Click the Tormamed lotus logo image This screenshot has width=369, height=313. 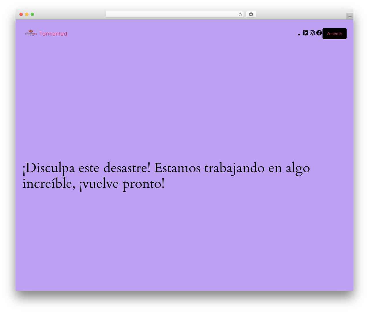pyautogui.click(x=31, y=33)
